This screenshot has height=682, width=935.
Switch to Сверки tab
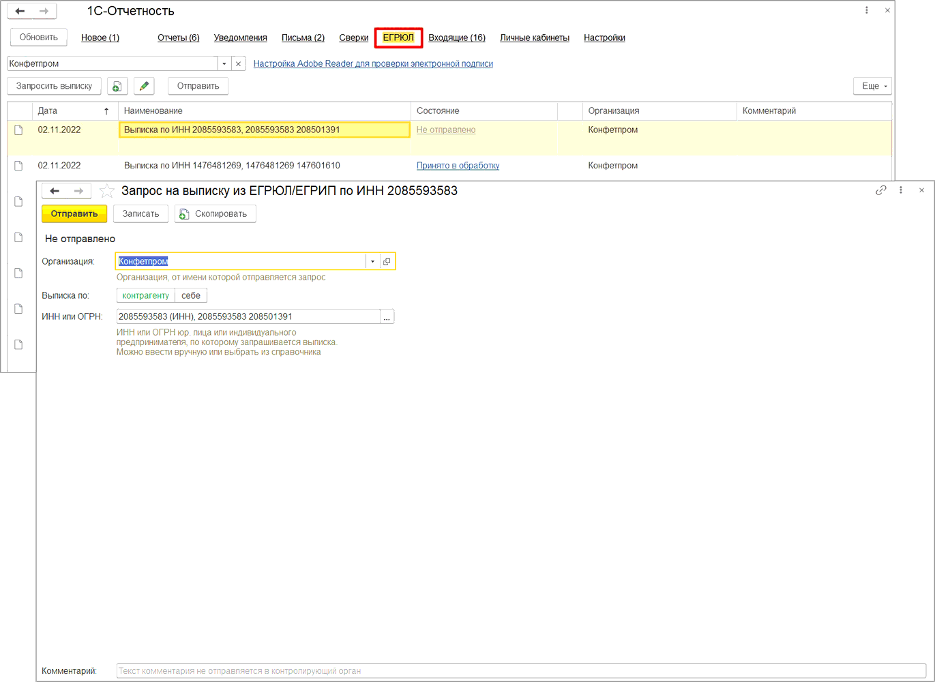[x=354, y=38]
